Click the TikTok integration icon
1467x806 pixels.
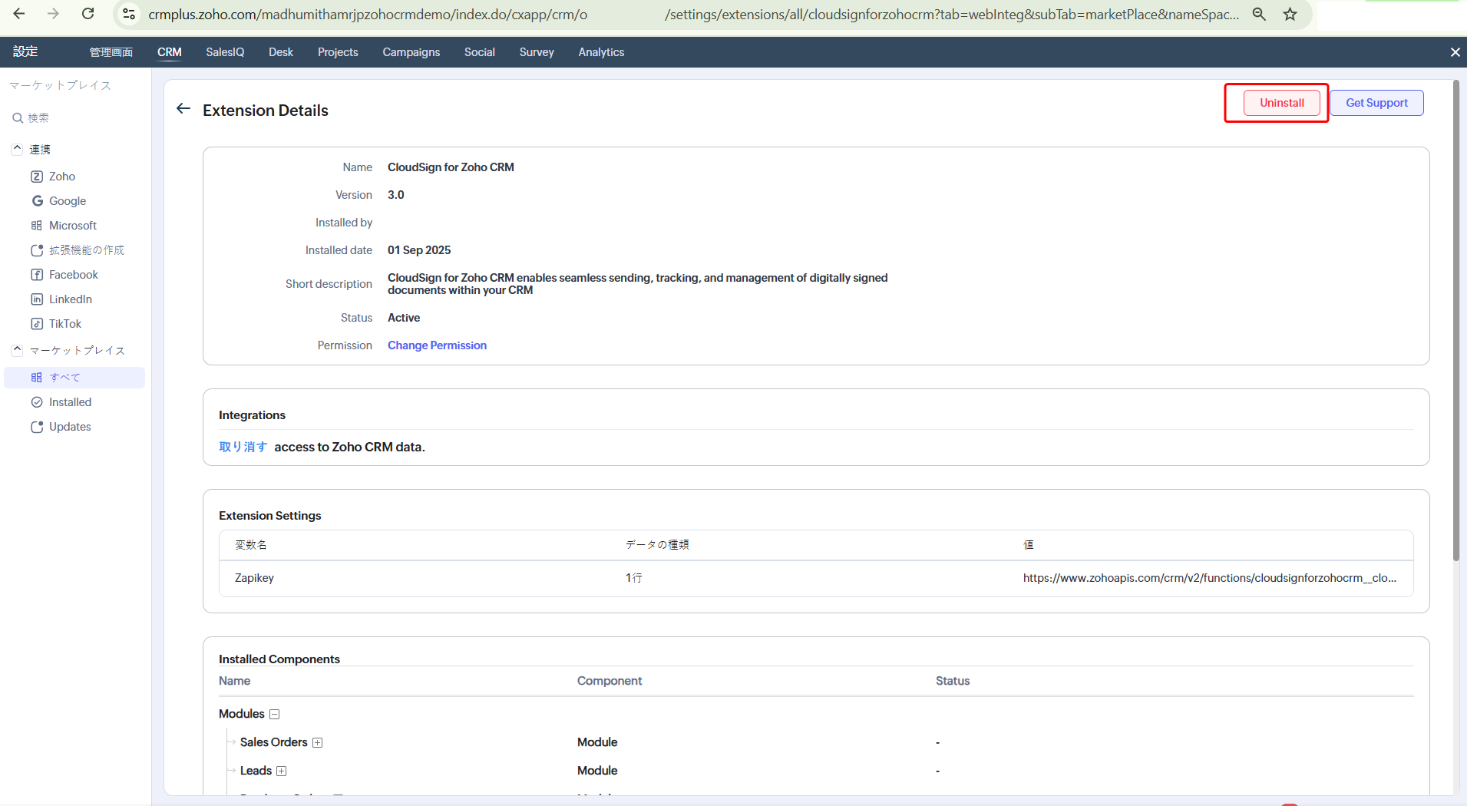tap(37, 324)
